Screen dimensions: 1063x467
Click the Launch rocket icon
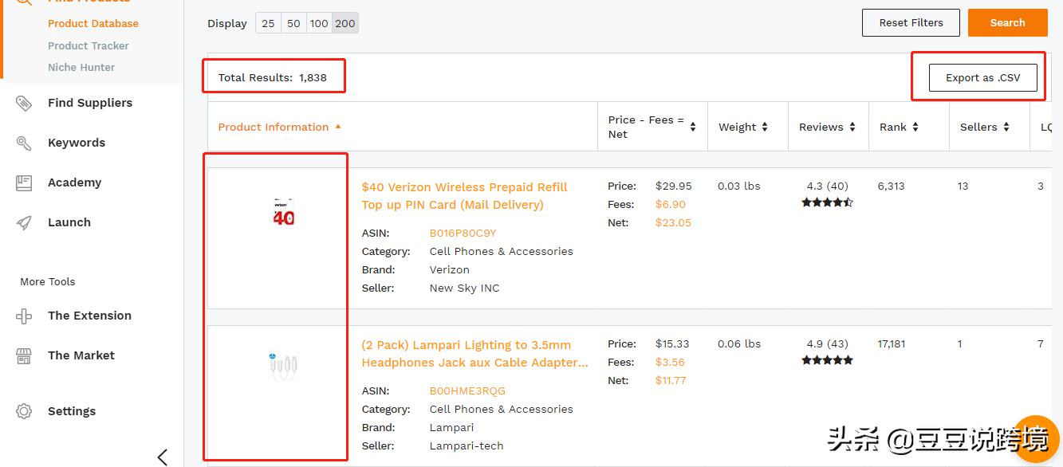pos(24,222)
